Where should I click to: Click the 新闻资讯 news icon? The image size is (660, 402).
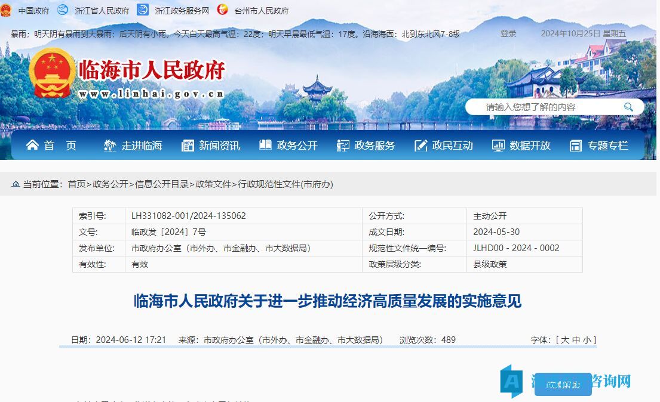(x=188, y=146)
